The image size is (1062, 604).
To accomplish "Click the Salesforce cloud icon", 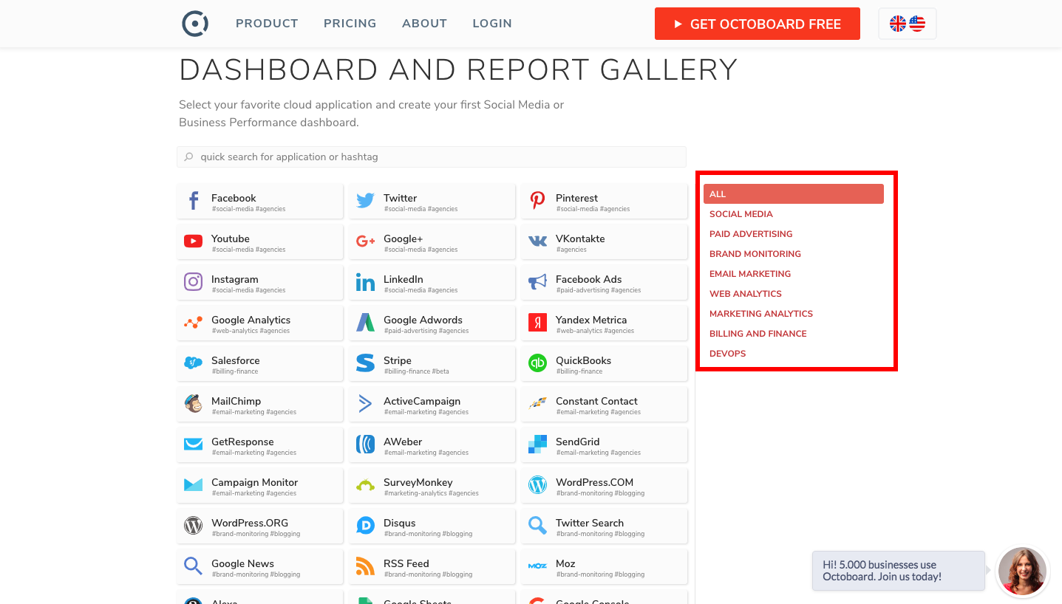I will 193,363.
